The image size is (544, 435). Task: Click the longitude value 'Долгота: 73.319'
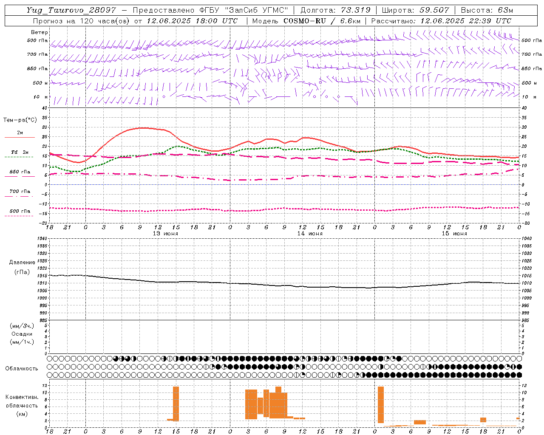[335, 10]
